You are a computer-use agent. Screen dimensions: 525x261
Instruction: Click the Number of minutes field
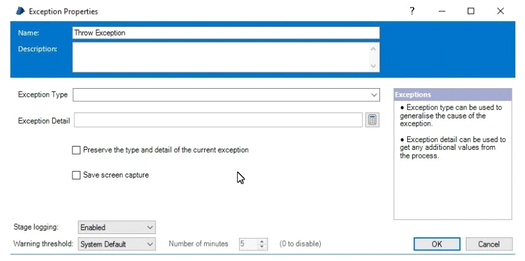[249, 244]
